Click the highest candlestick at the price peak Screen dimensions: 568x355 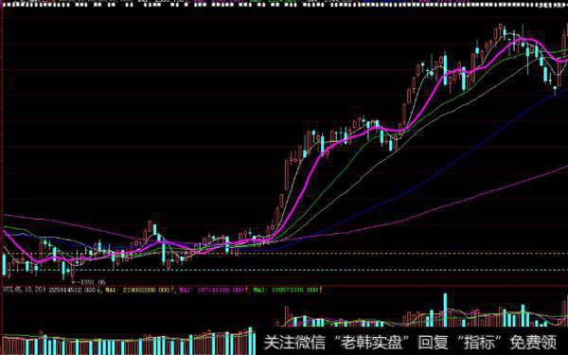[x=500, y=29]
